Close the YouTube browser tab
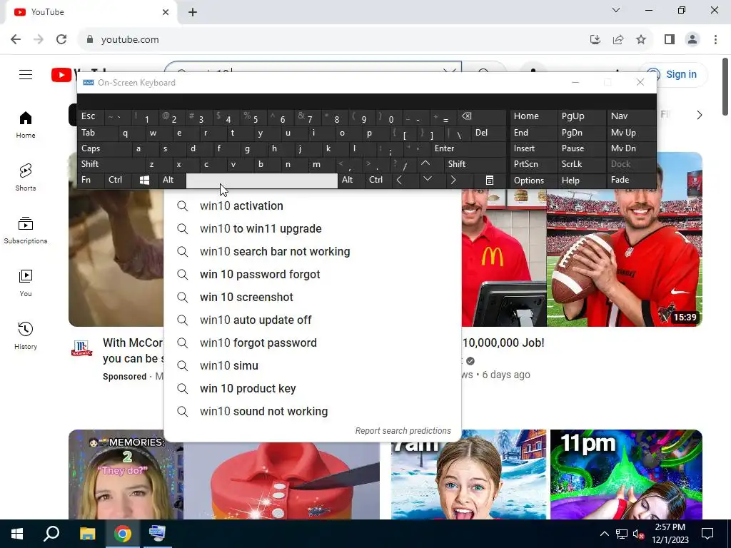This screenshot has height=548, width=731. point(166,12)
